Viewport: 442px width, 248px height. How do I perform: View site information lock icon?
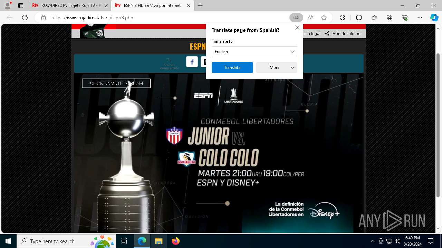43,18
